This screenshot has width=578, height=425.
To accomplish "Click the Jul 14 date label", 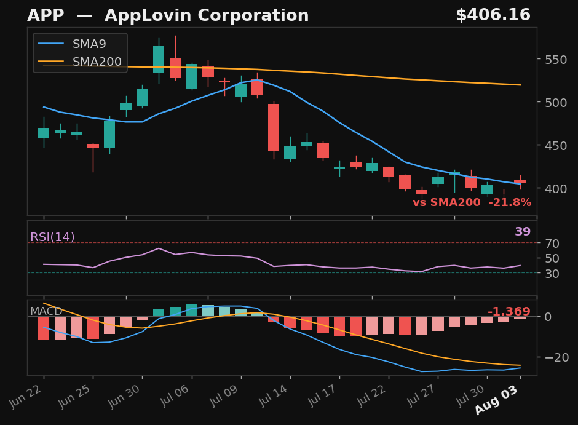I will (x=273, y=396).
